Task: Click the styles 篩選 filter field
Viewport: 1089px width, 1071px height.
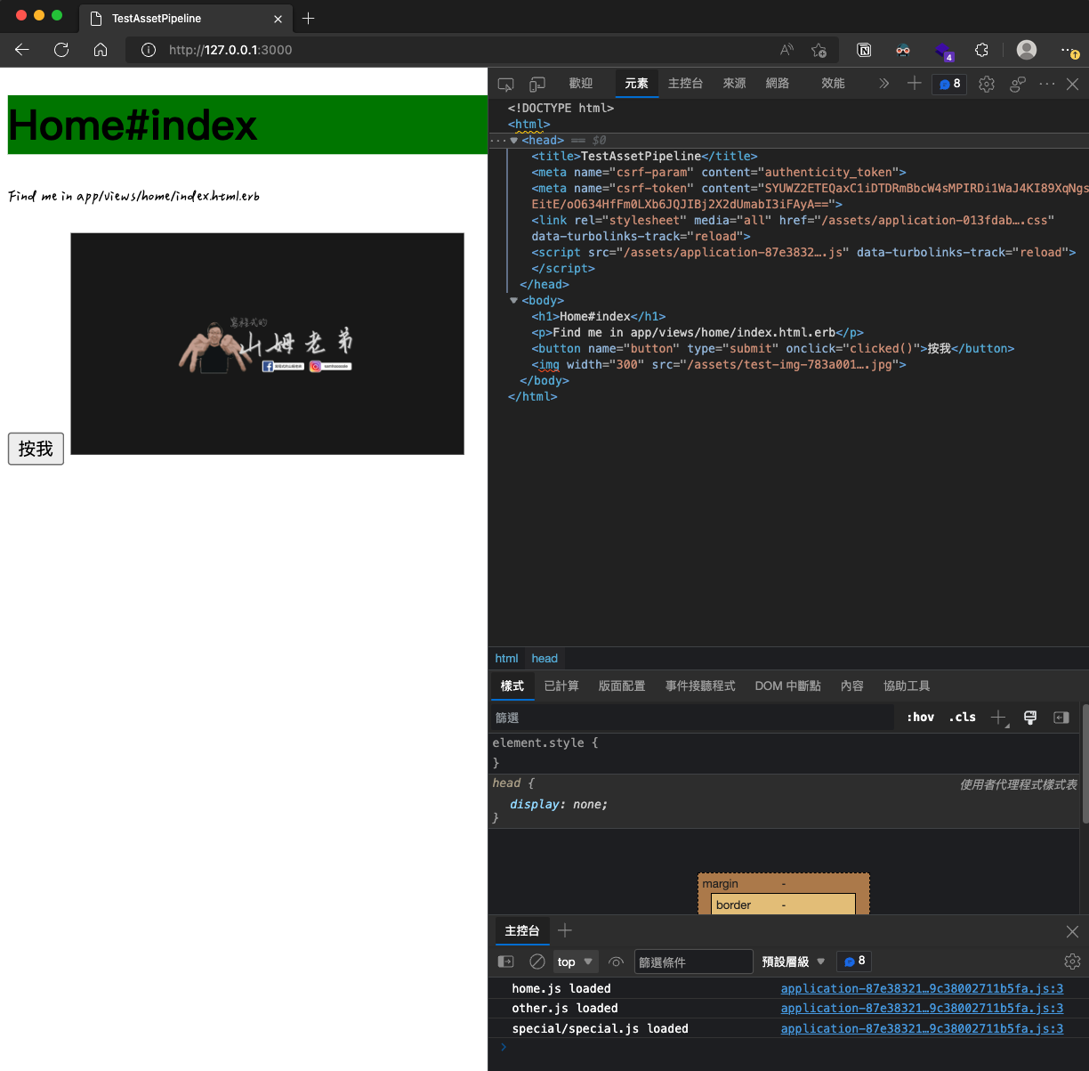Action: click(x=692, y=718)
